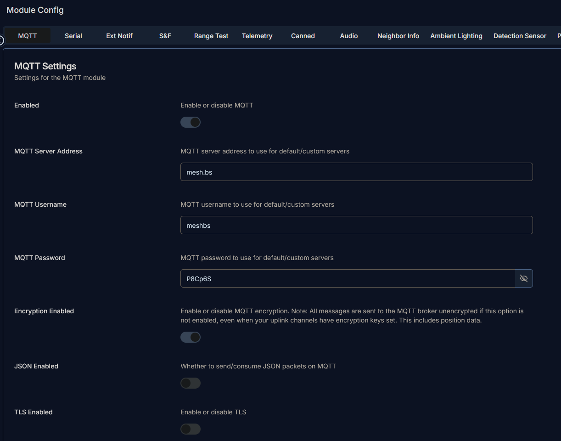The height and width of the screenshot is (441, 561).
Task: Enable the JSON Enabled switch
Action: click(191, 383)
